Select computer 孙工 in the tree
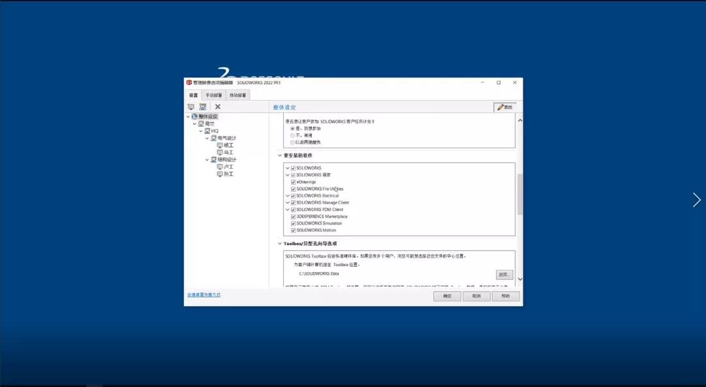Image resolution: width=706 pixels, height=387 pixels. 225,175
